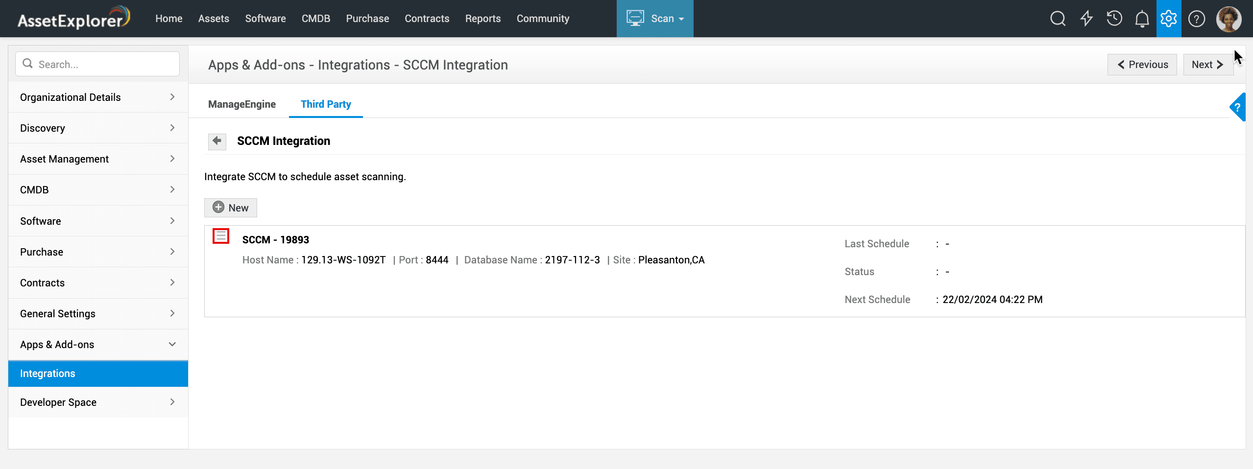Expand Organizational Details in sidebar
Screen dimensions: 1253x469
(x=98, y=97)
